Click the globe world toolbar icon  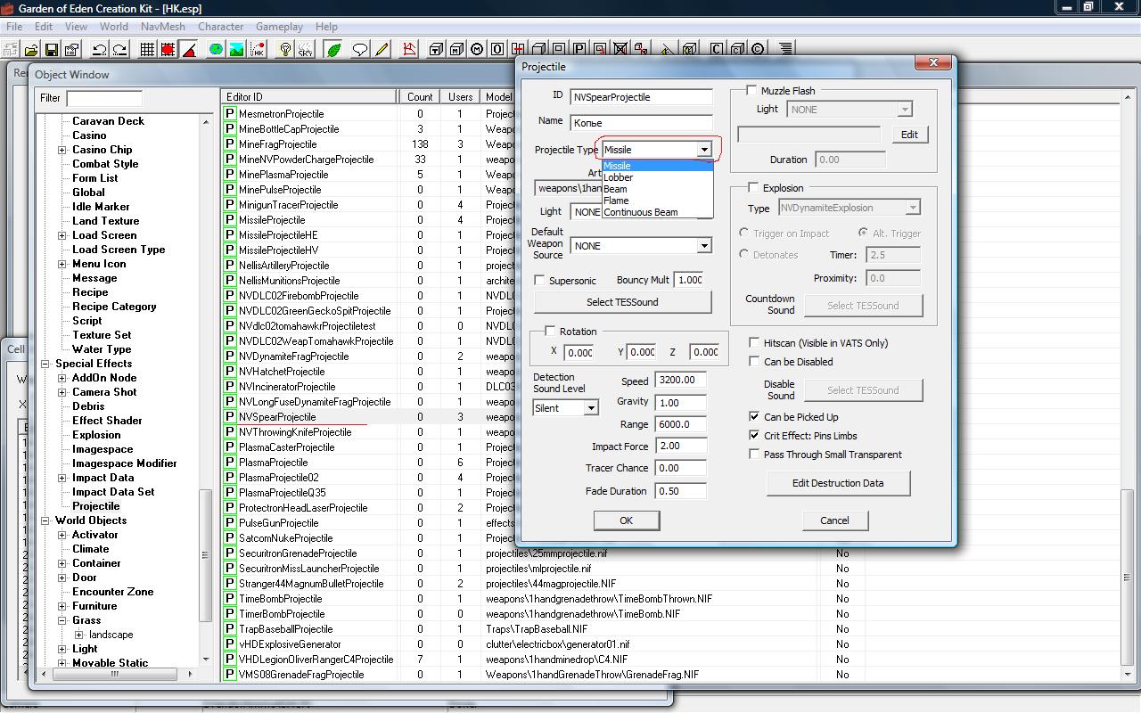[x=216, y=50]
